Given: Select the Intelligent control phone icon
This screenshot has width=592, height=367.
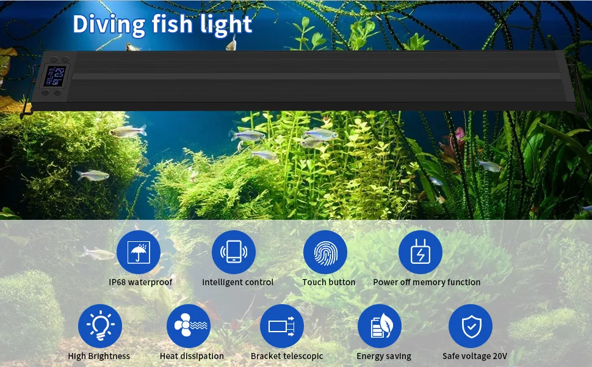Looking at the screenshot, I should [234, 252].
